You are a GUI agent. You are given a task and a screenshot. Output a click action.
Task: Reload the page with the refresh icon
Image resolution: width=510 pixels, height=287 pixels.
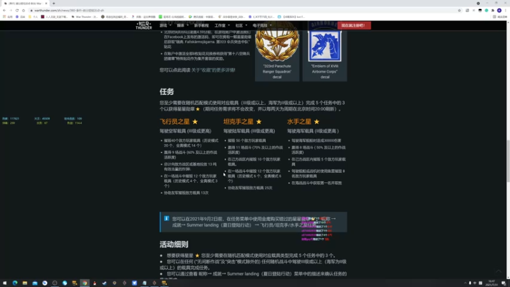[17, 10]
